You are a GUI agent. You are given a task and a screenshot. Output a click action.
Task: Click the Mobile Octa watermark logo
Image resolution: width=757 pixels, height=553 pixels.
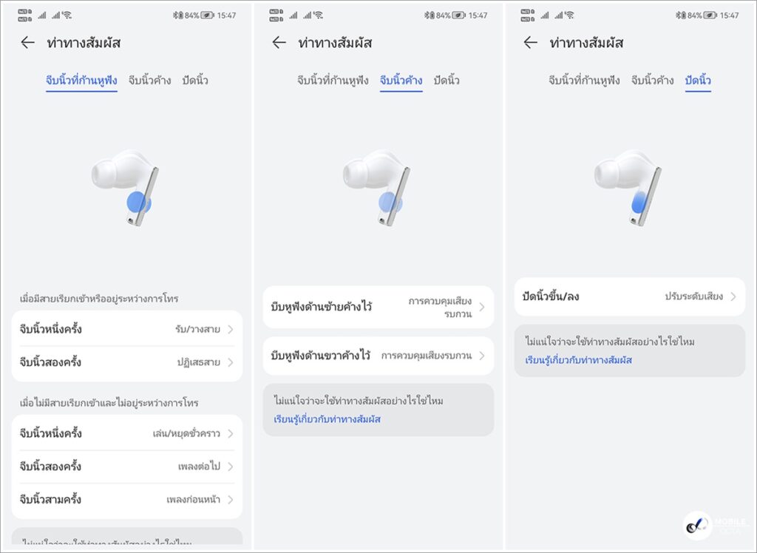[x=697, y=526]
